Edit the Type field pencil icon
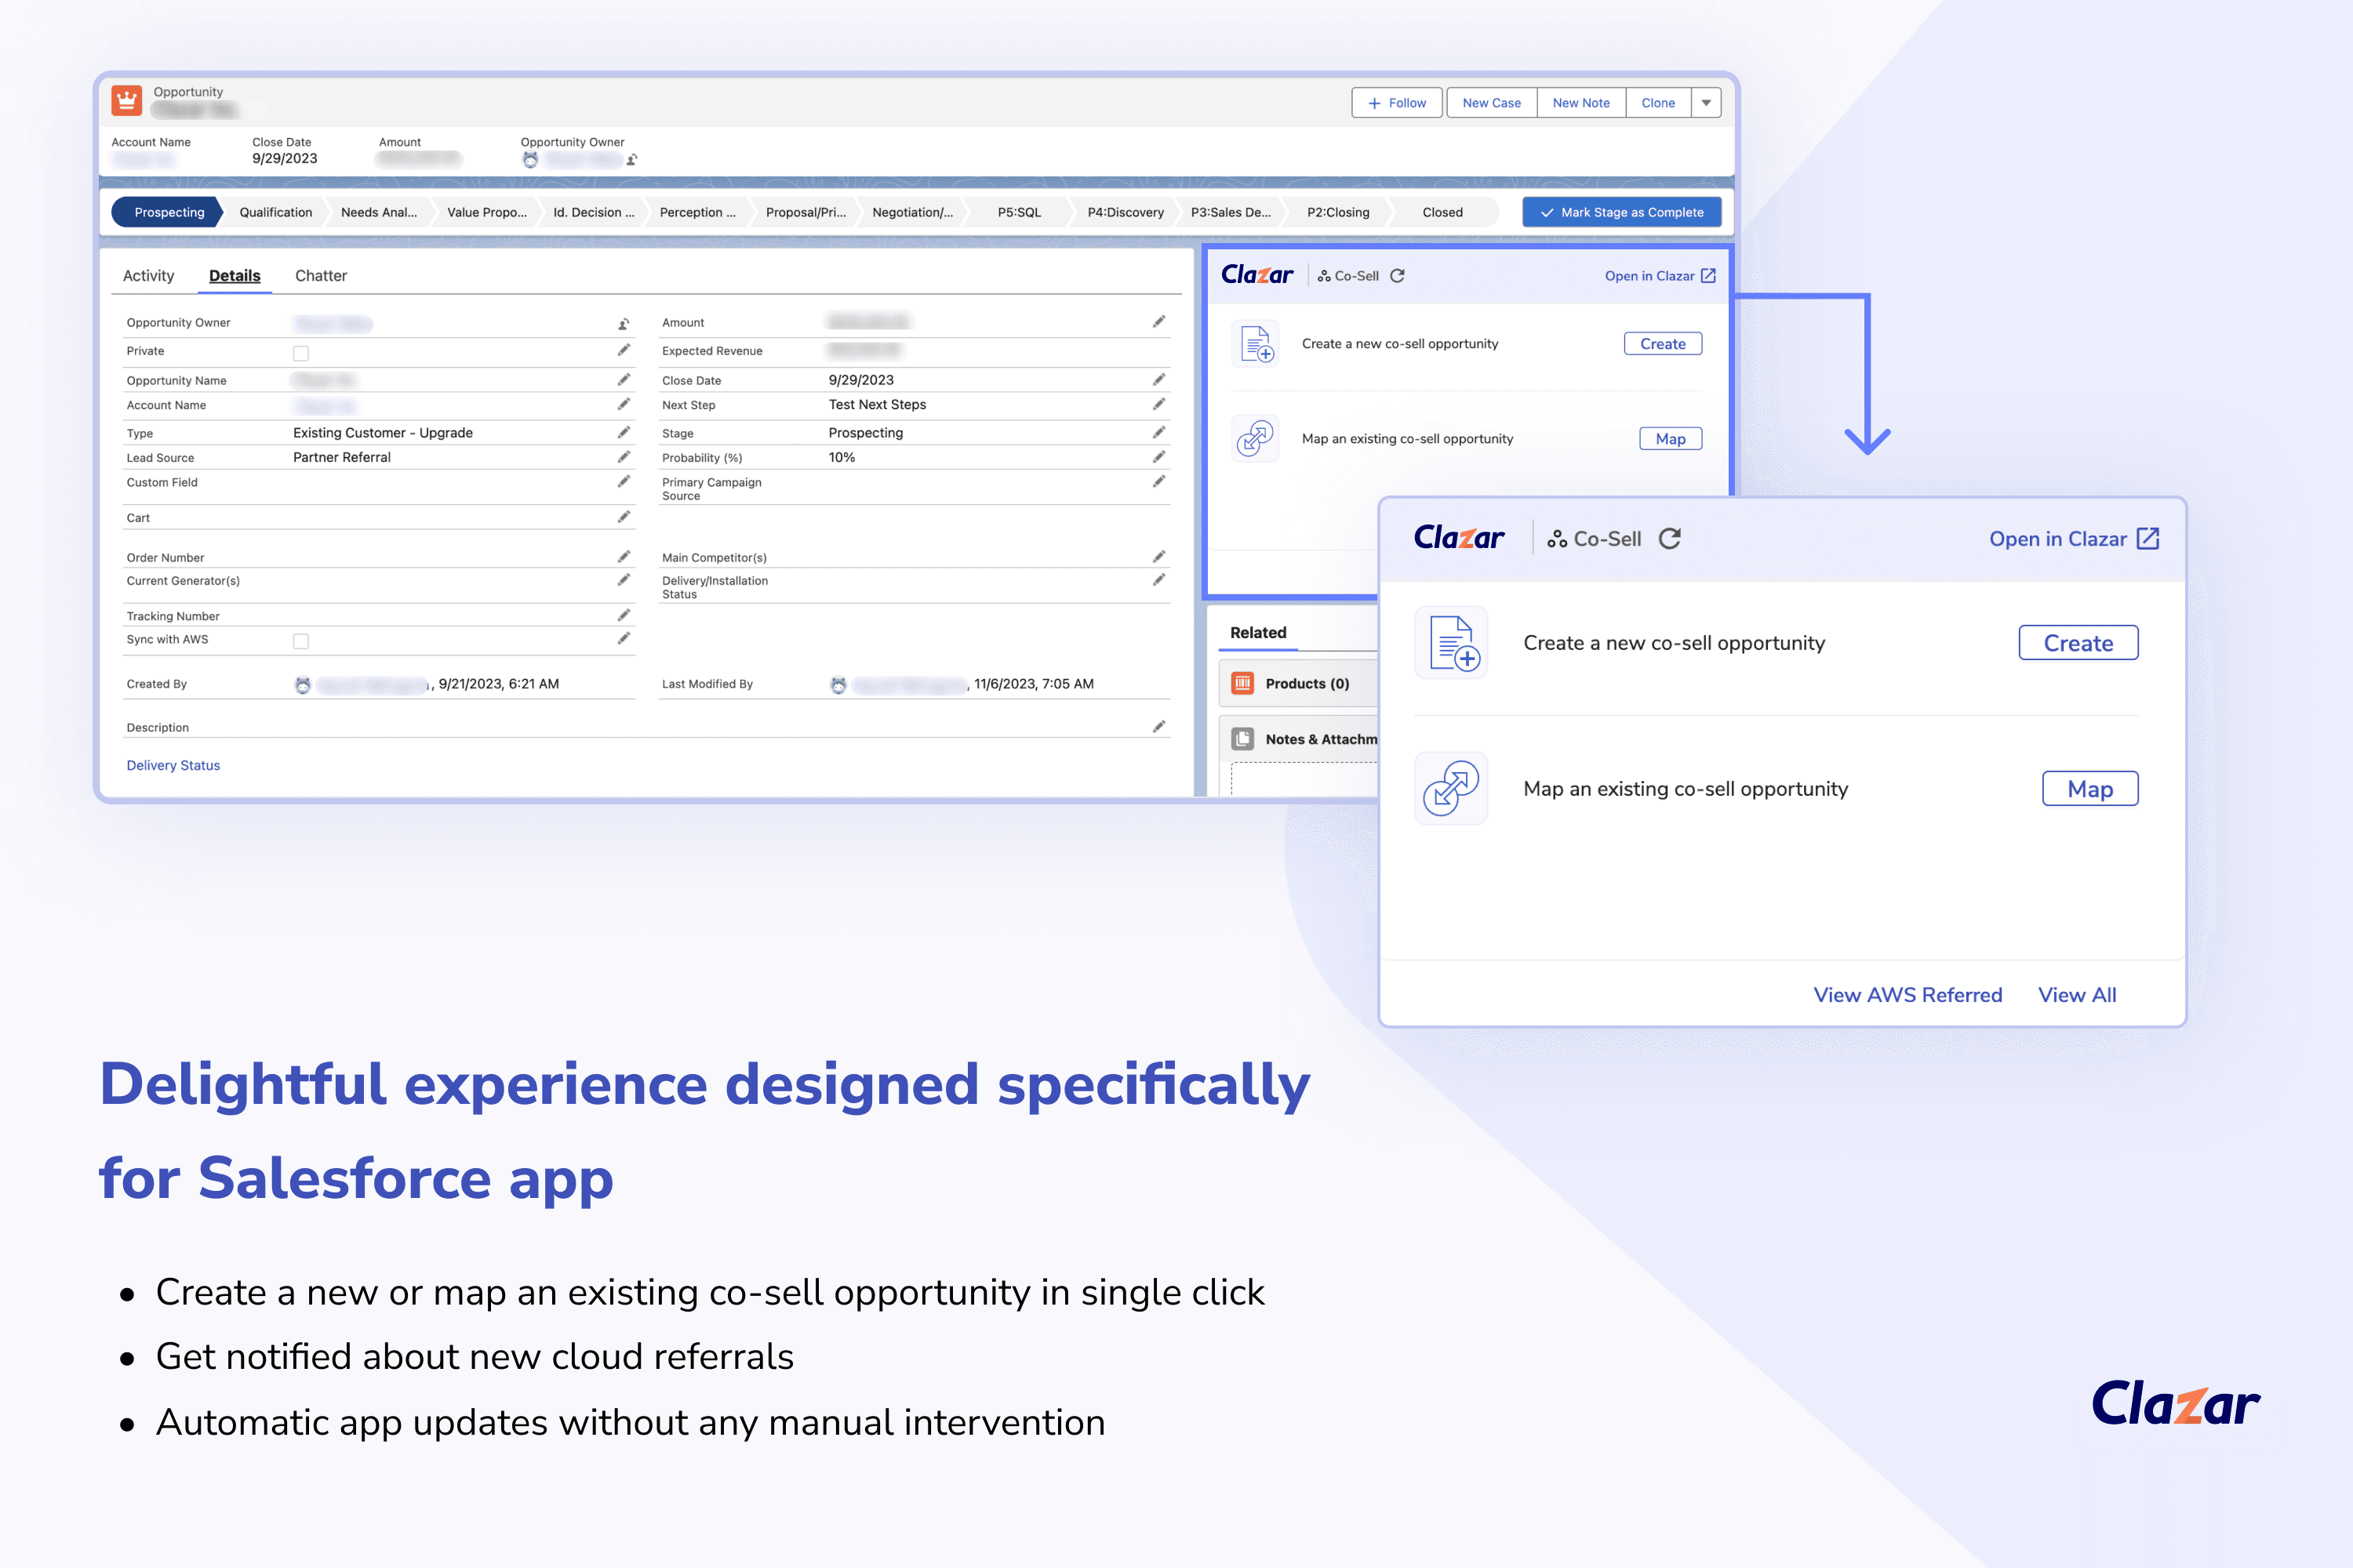Viewport: 2353px width, 1568px height. click(x=624, y=432)
